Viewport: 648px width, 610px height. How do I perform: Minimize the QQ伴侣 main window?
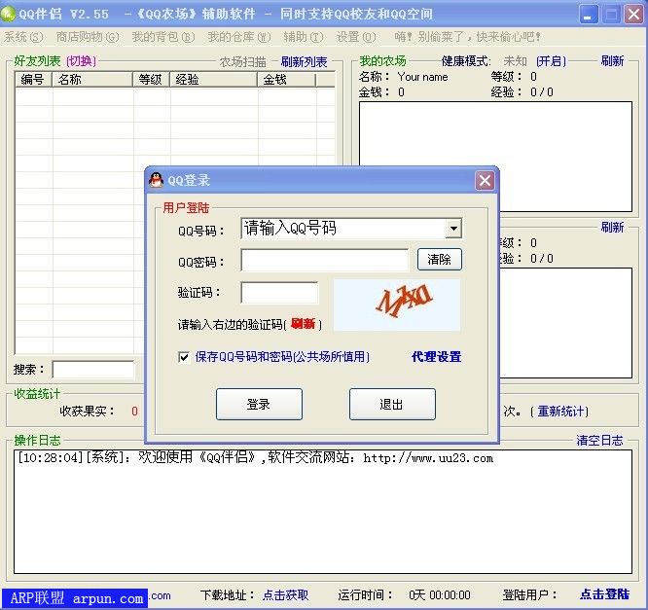[588, 15]
